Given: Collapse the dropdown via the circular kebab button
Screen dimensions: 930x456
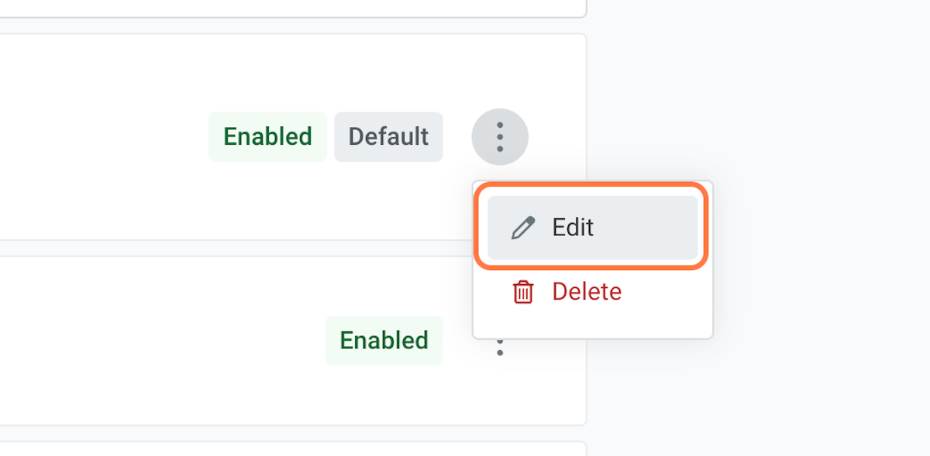Looking at the screenshot, I should point(500,137).
